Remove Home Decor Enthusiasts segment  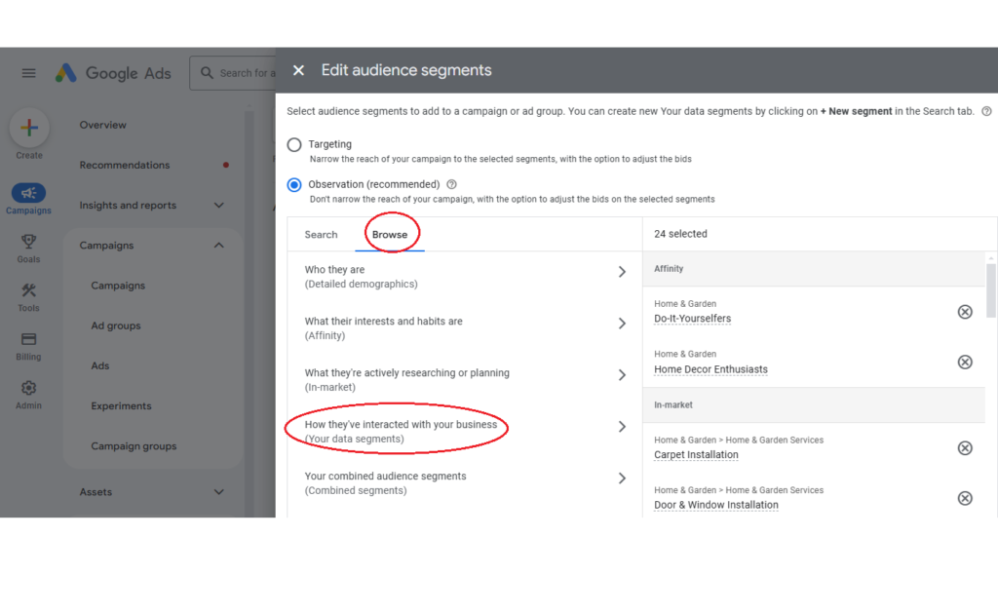[965, 363]
